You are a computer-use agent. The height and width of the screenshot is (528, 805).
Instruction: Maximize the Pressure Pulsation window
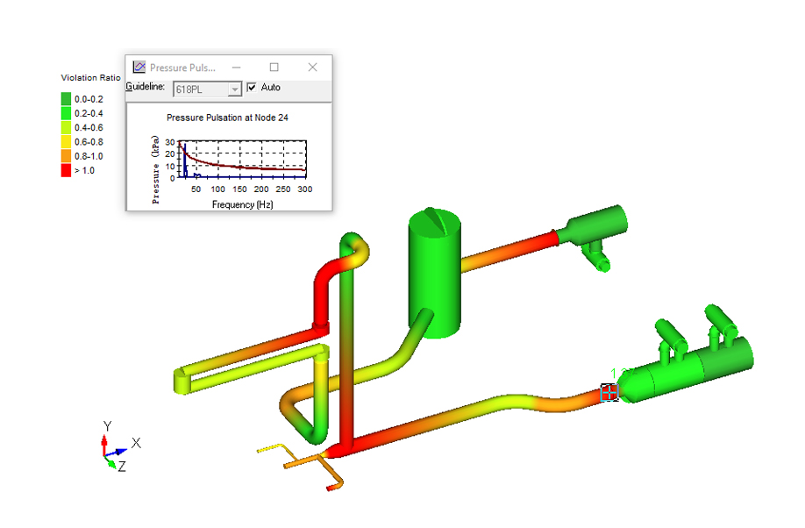(x=274, y=68)
